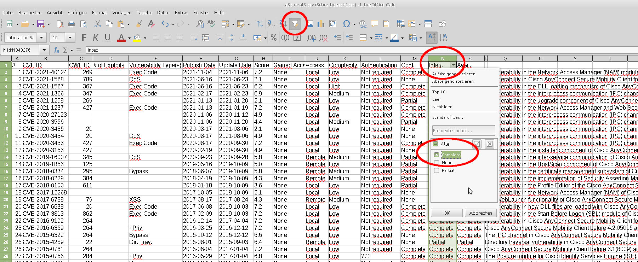Screen dimensions: 638x262
Task: Click the Merge and center cells icon
Action: [x=206, y=37]
